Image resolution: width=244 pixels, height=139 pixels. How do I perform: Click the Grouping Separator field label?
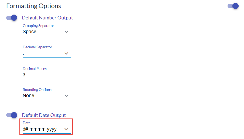[38, 26]
